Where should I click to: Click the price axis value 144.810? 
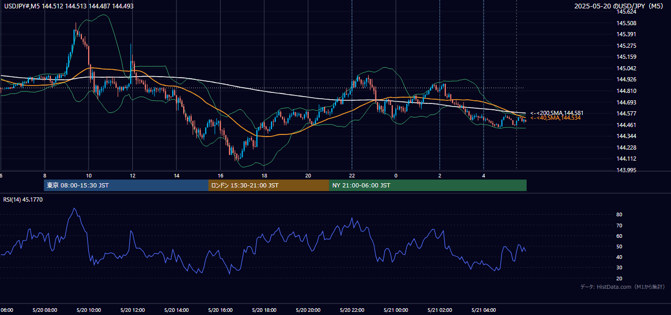tap(627, 91)
